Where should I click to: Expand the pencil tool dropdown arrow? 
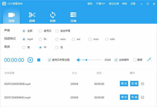[152, 61]
